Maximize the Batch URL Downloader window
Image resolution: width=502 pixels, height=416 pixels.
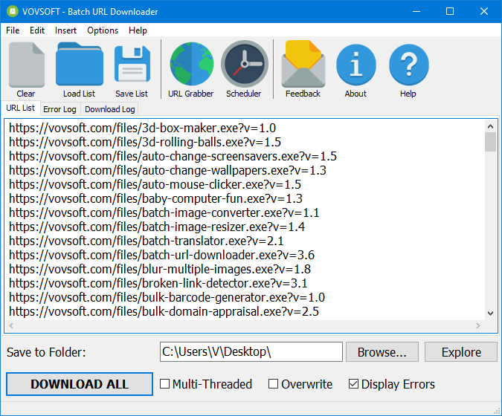(450, 11)
